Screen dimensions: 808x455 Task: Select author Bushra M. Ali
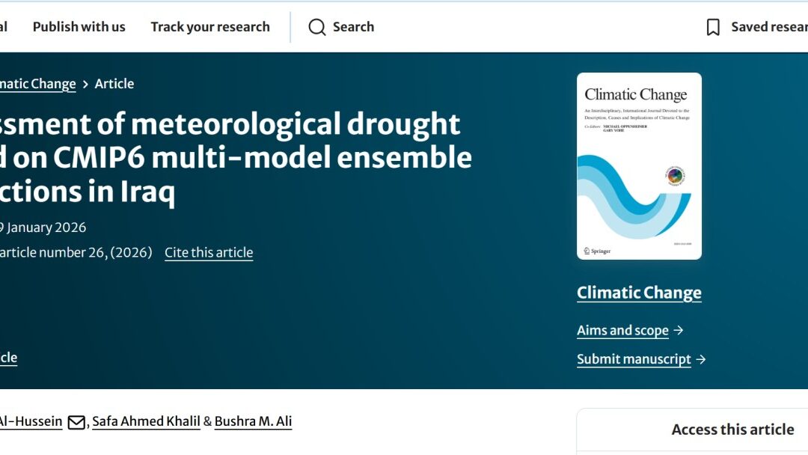tap(253, 421)
